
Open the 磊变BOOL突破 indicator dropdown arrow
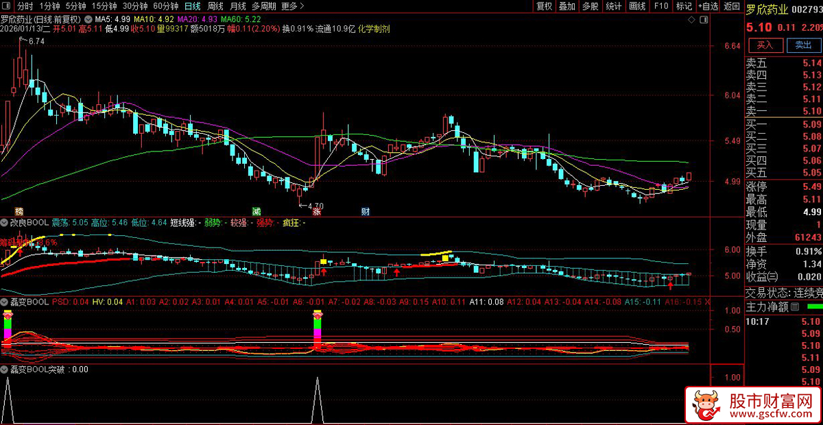[x=5, y=369]
